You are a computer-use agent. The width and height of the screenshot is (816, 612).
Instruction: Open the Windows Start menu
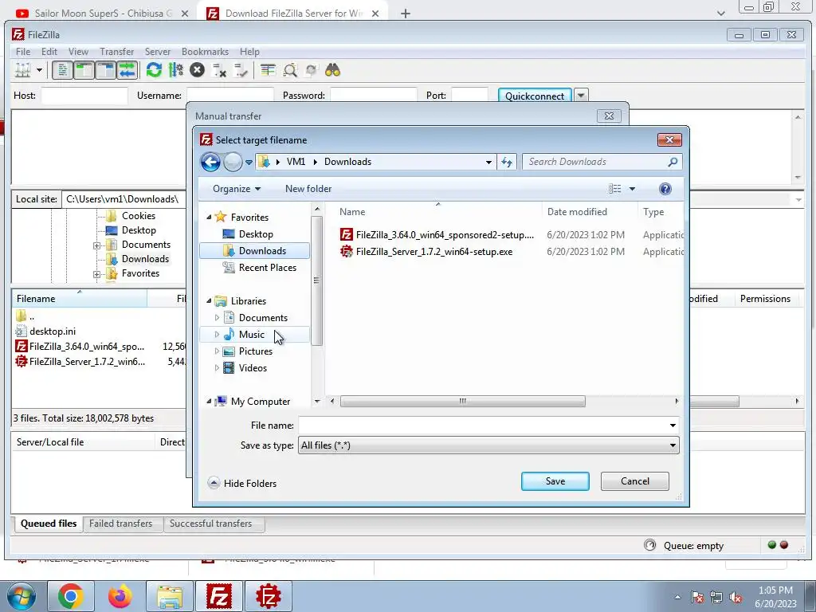(21, 596)
